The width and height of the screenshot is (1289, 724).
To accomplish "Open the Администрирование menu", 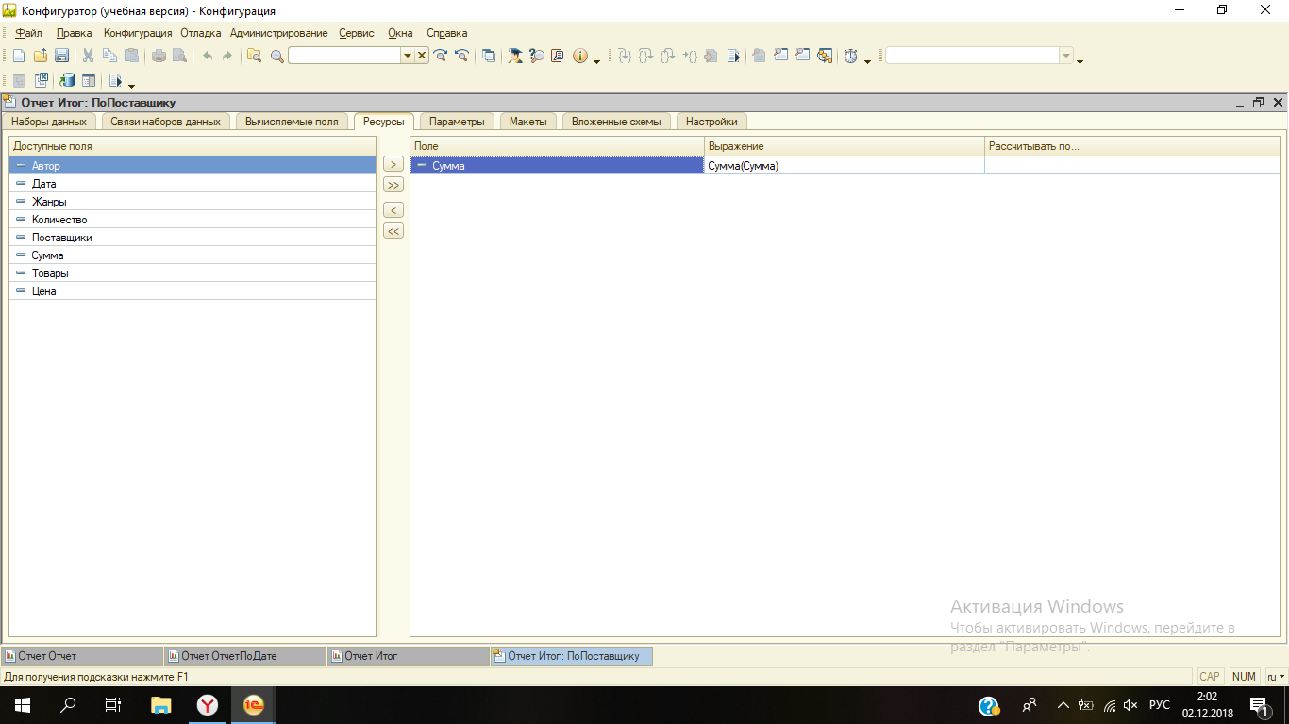I will coord(279,33).
